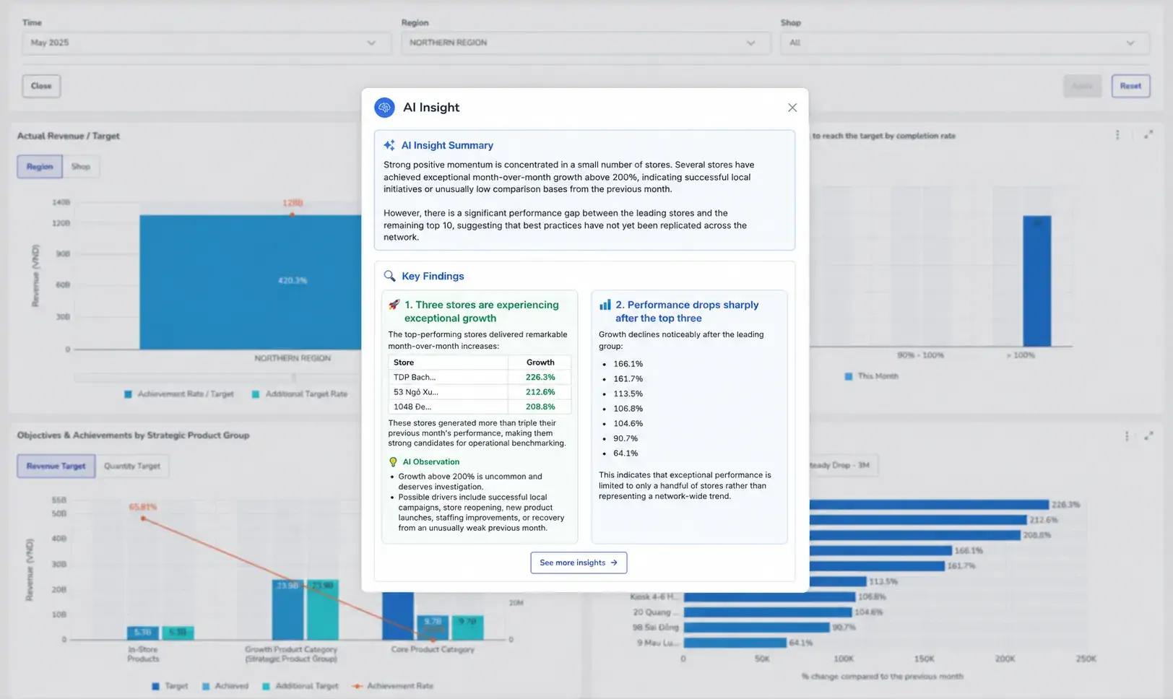
Task: Toggle Achieved legend in product group chart
Action: tap(225, 686)
